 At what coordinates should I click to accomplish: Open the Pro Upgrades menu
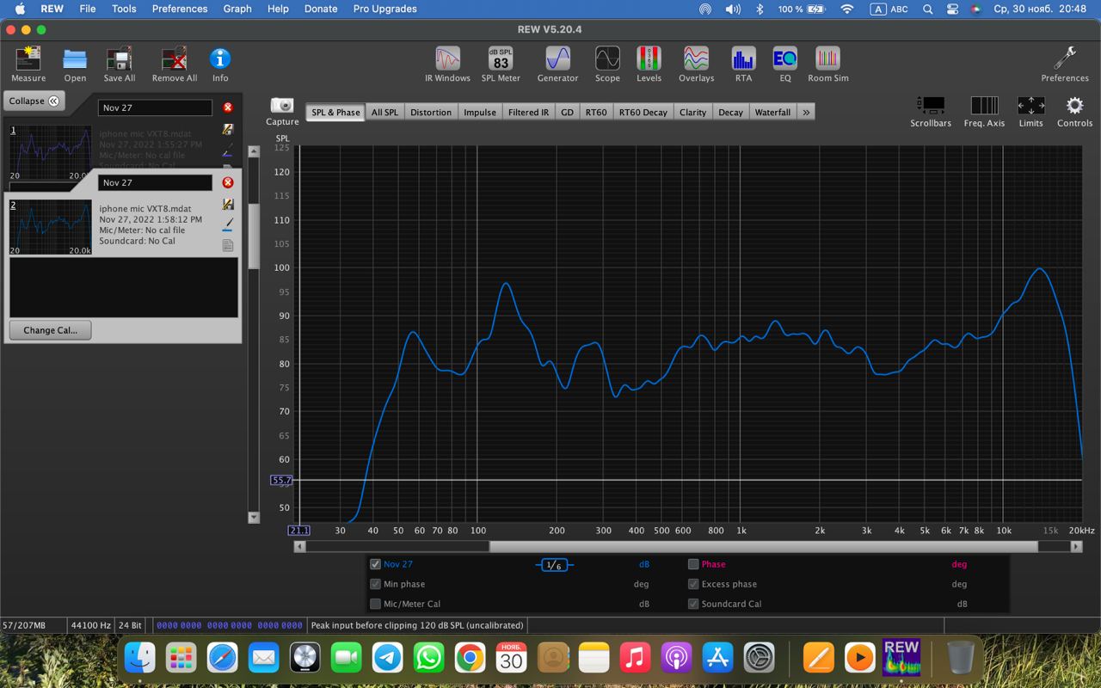(x=384, y=9)
